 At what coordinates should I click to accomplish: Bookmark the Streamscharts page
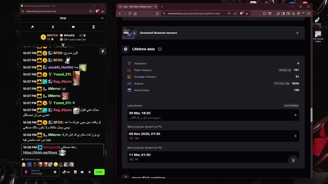pos(157,14)
